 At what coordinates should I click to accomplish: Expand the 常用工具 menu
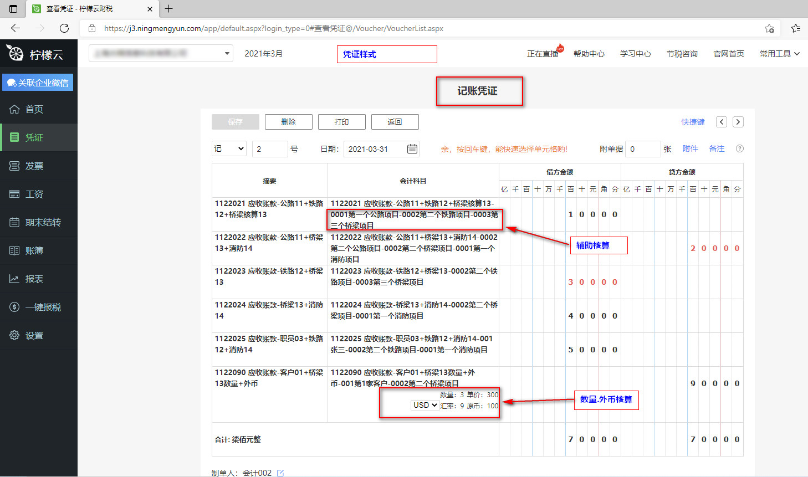[779, 54]
